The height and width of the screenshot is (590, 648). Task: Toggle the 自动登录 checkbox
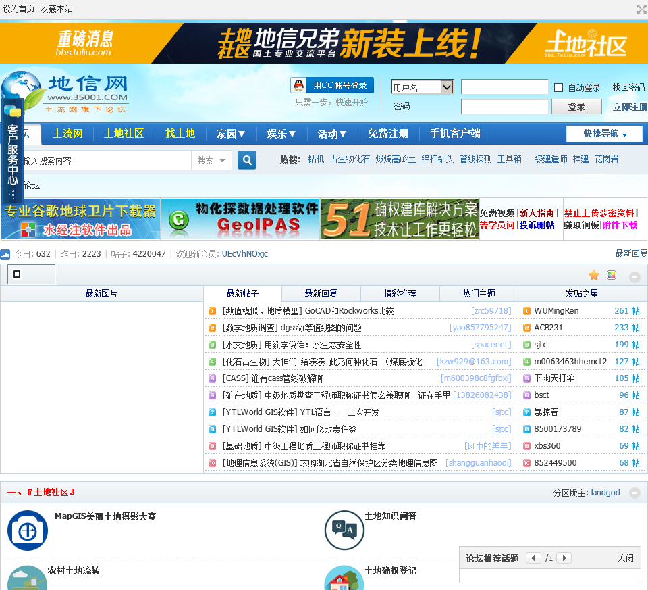(x=558, y=88)
